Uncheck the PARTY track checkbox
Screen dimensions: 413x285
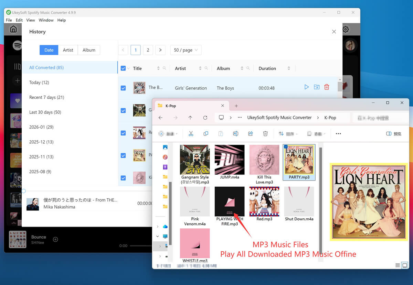pyautogui.click(x=123, y=155)
